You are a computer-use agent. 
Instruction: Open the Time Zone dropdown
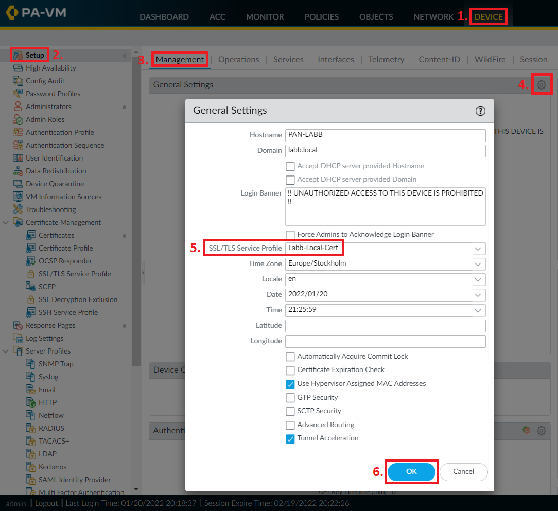[479, 264]
